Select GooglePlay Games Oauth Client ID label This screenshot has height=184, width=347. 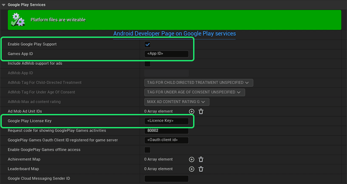coord(63,140)
